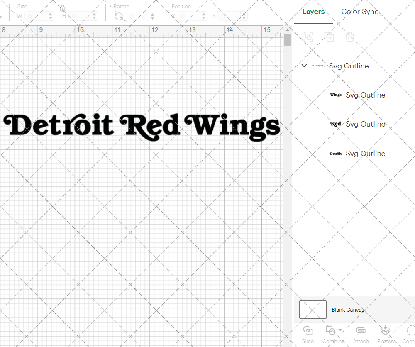The height and width of the screenshot is (347, 415).
Task: Click the Red layer thumbnail
Action: click(x=335, y=124)
